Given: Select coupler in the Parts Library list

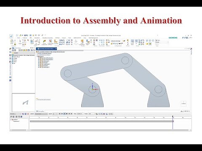Looking at the screenshot, I should tap(15, 58).
